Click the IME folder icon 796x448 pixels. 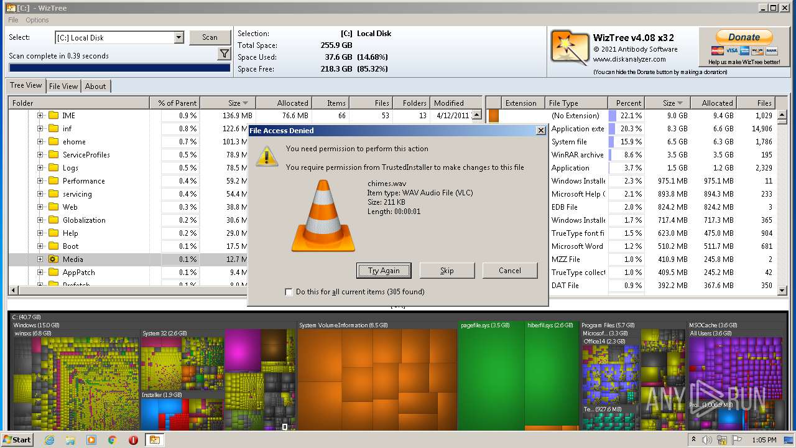click(53, 115)
